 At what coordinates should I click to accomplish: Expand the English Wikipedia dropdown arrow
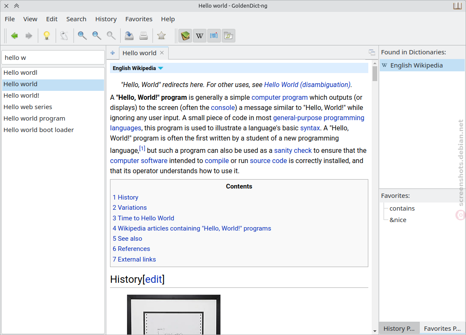tap(161, 68)
